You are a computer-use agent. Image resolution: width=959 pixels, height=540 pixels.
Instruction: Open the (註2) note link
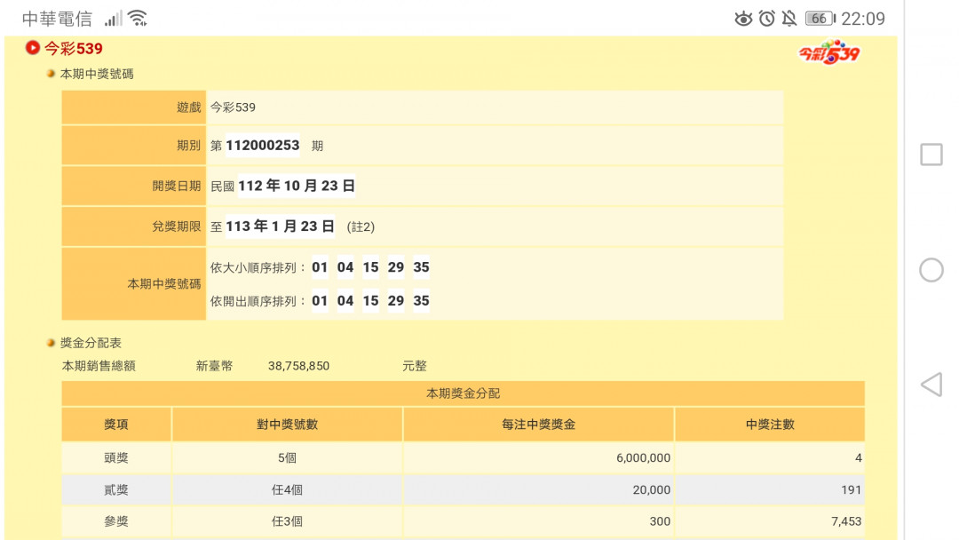(x=361, y=226)
